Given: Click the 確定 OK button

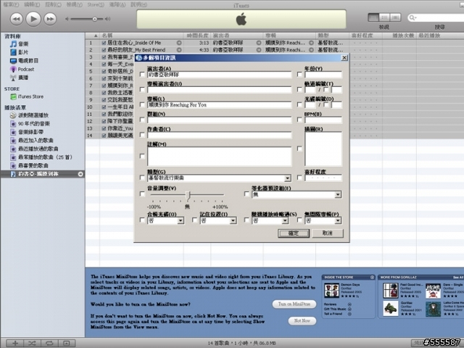Looking at the screenshot, I should (293, 233).
